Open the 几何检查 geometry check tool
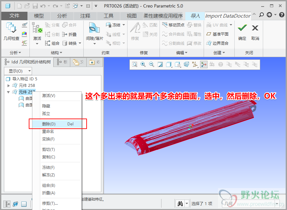 pos(11,31)
